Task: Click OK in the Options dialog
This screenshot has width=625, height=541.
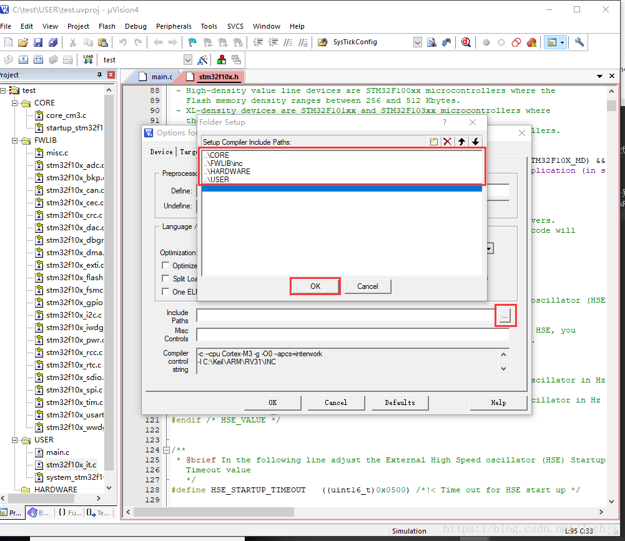Action: (x=273, y=402)
